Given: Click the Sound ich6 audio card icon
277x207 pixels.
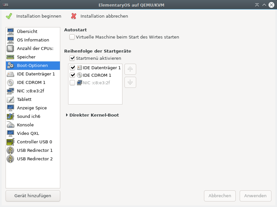Looking at the screenshot, I should tap(10, 116).
